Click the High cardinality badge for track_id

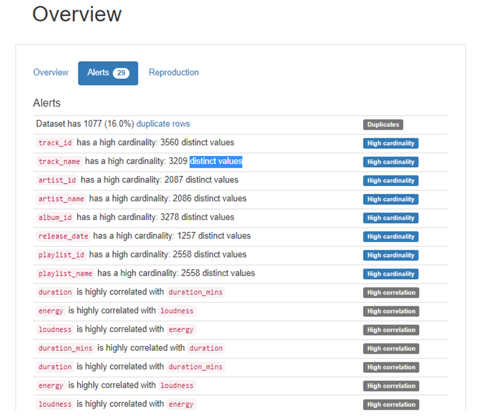391,143
